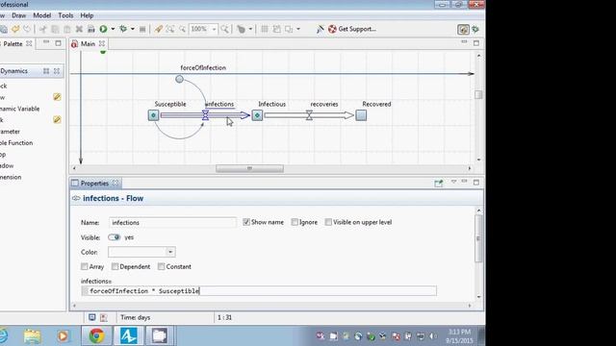Click the Build model hammer icon
This screenshot has width=616, height=346.
[x=158, y=29]
